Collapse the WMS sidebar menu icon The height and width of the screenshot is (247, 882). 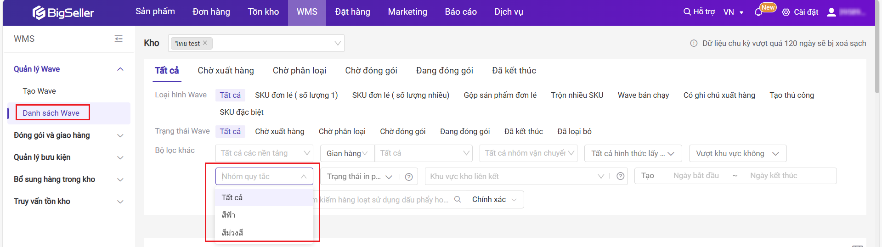(119, 39)
